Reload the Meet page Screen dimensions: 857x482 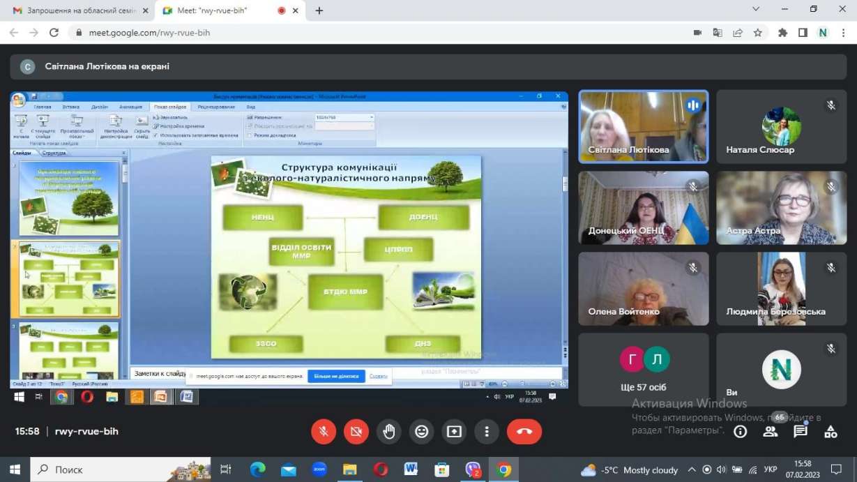(54, 33)
